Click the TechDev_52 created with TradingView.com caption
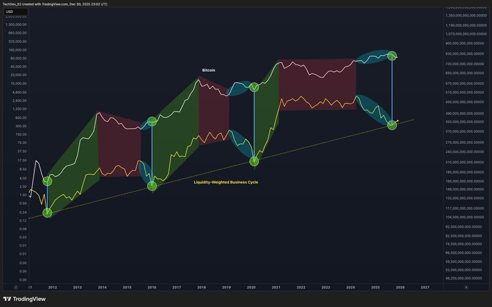The image size is (492, 307). pos(55,3)
